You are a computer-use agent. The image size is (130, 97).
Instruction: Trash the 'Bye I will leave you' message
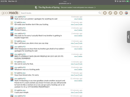pyautogui.click(x=81, y=43)
